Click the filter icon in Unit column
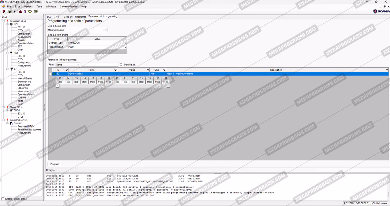 [x=164, y=70]
